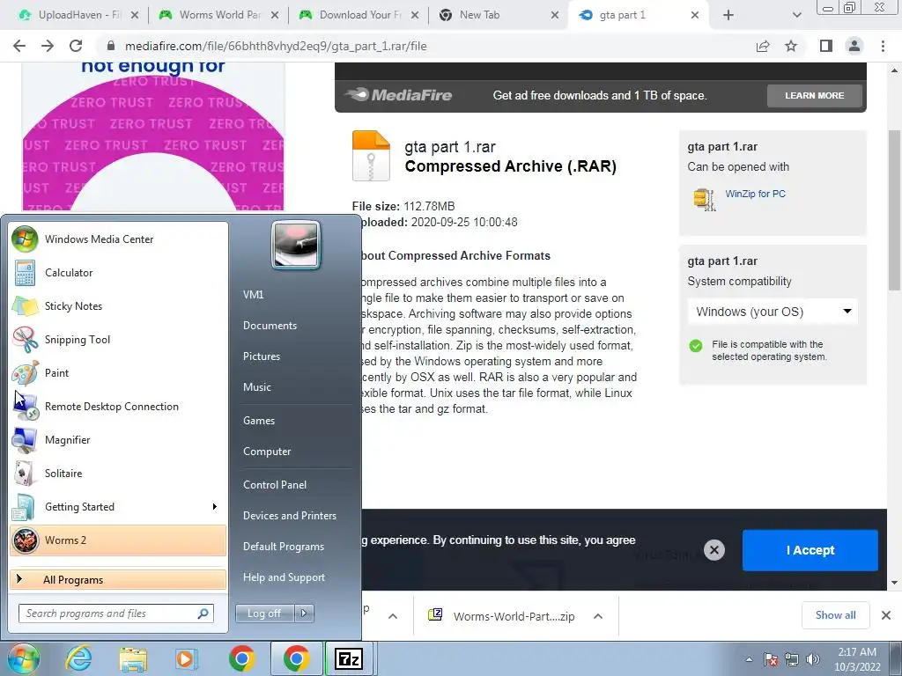Open the volume speaker icon
The height and width of the screenshot is (676, 902).
813,659
